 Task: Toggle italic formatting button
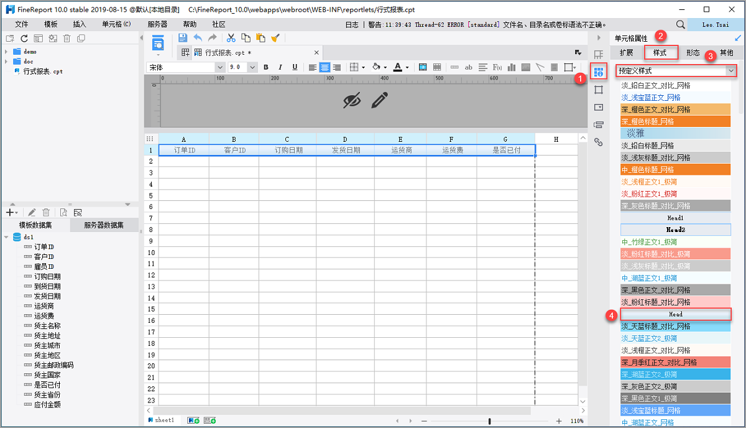pyautogui.click(x=280, y=67)
